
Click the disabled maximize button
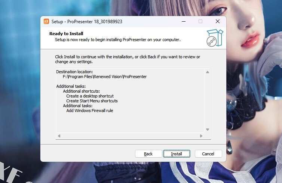200,21
